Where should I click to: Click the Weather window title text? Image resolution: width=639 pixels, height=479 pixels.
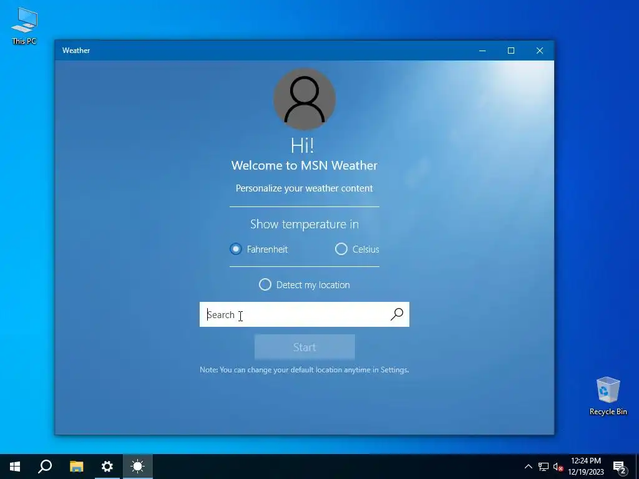pyautogui.click(x=76, y=51)
